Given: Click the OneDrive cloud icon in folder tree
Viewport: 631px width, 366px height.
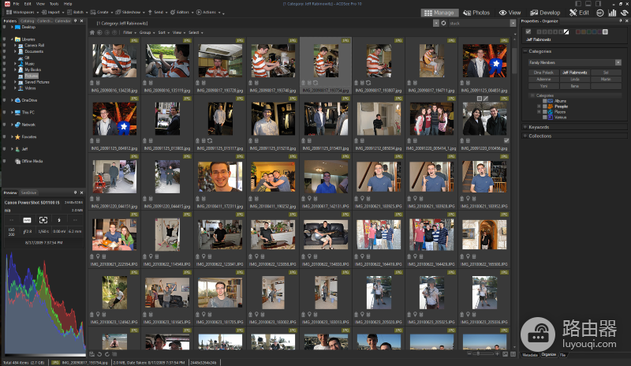Looking at the screenshot, I should pos(17,100).
